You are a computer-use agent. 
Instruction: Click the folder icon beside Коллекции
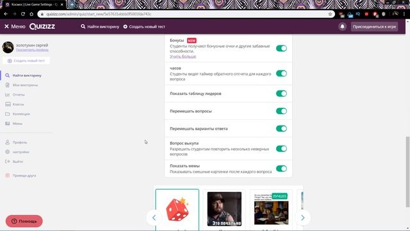point(7,114)
